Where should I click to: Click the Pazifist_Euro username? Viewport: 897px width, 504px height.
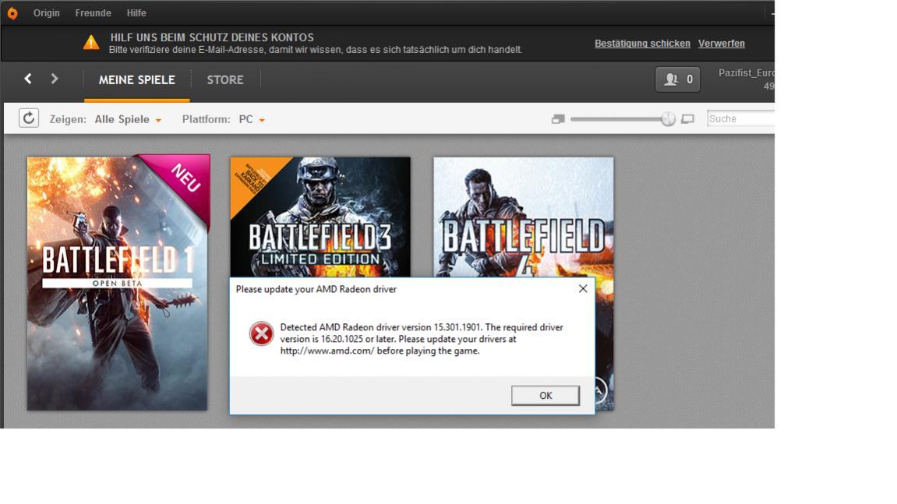[x=746, y=73]
